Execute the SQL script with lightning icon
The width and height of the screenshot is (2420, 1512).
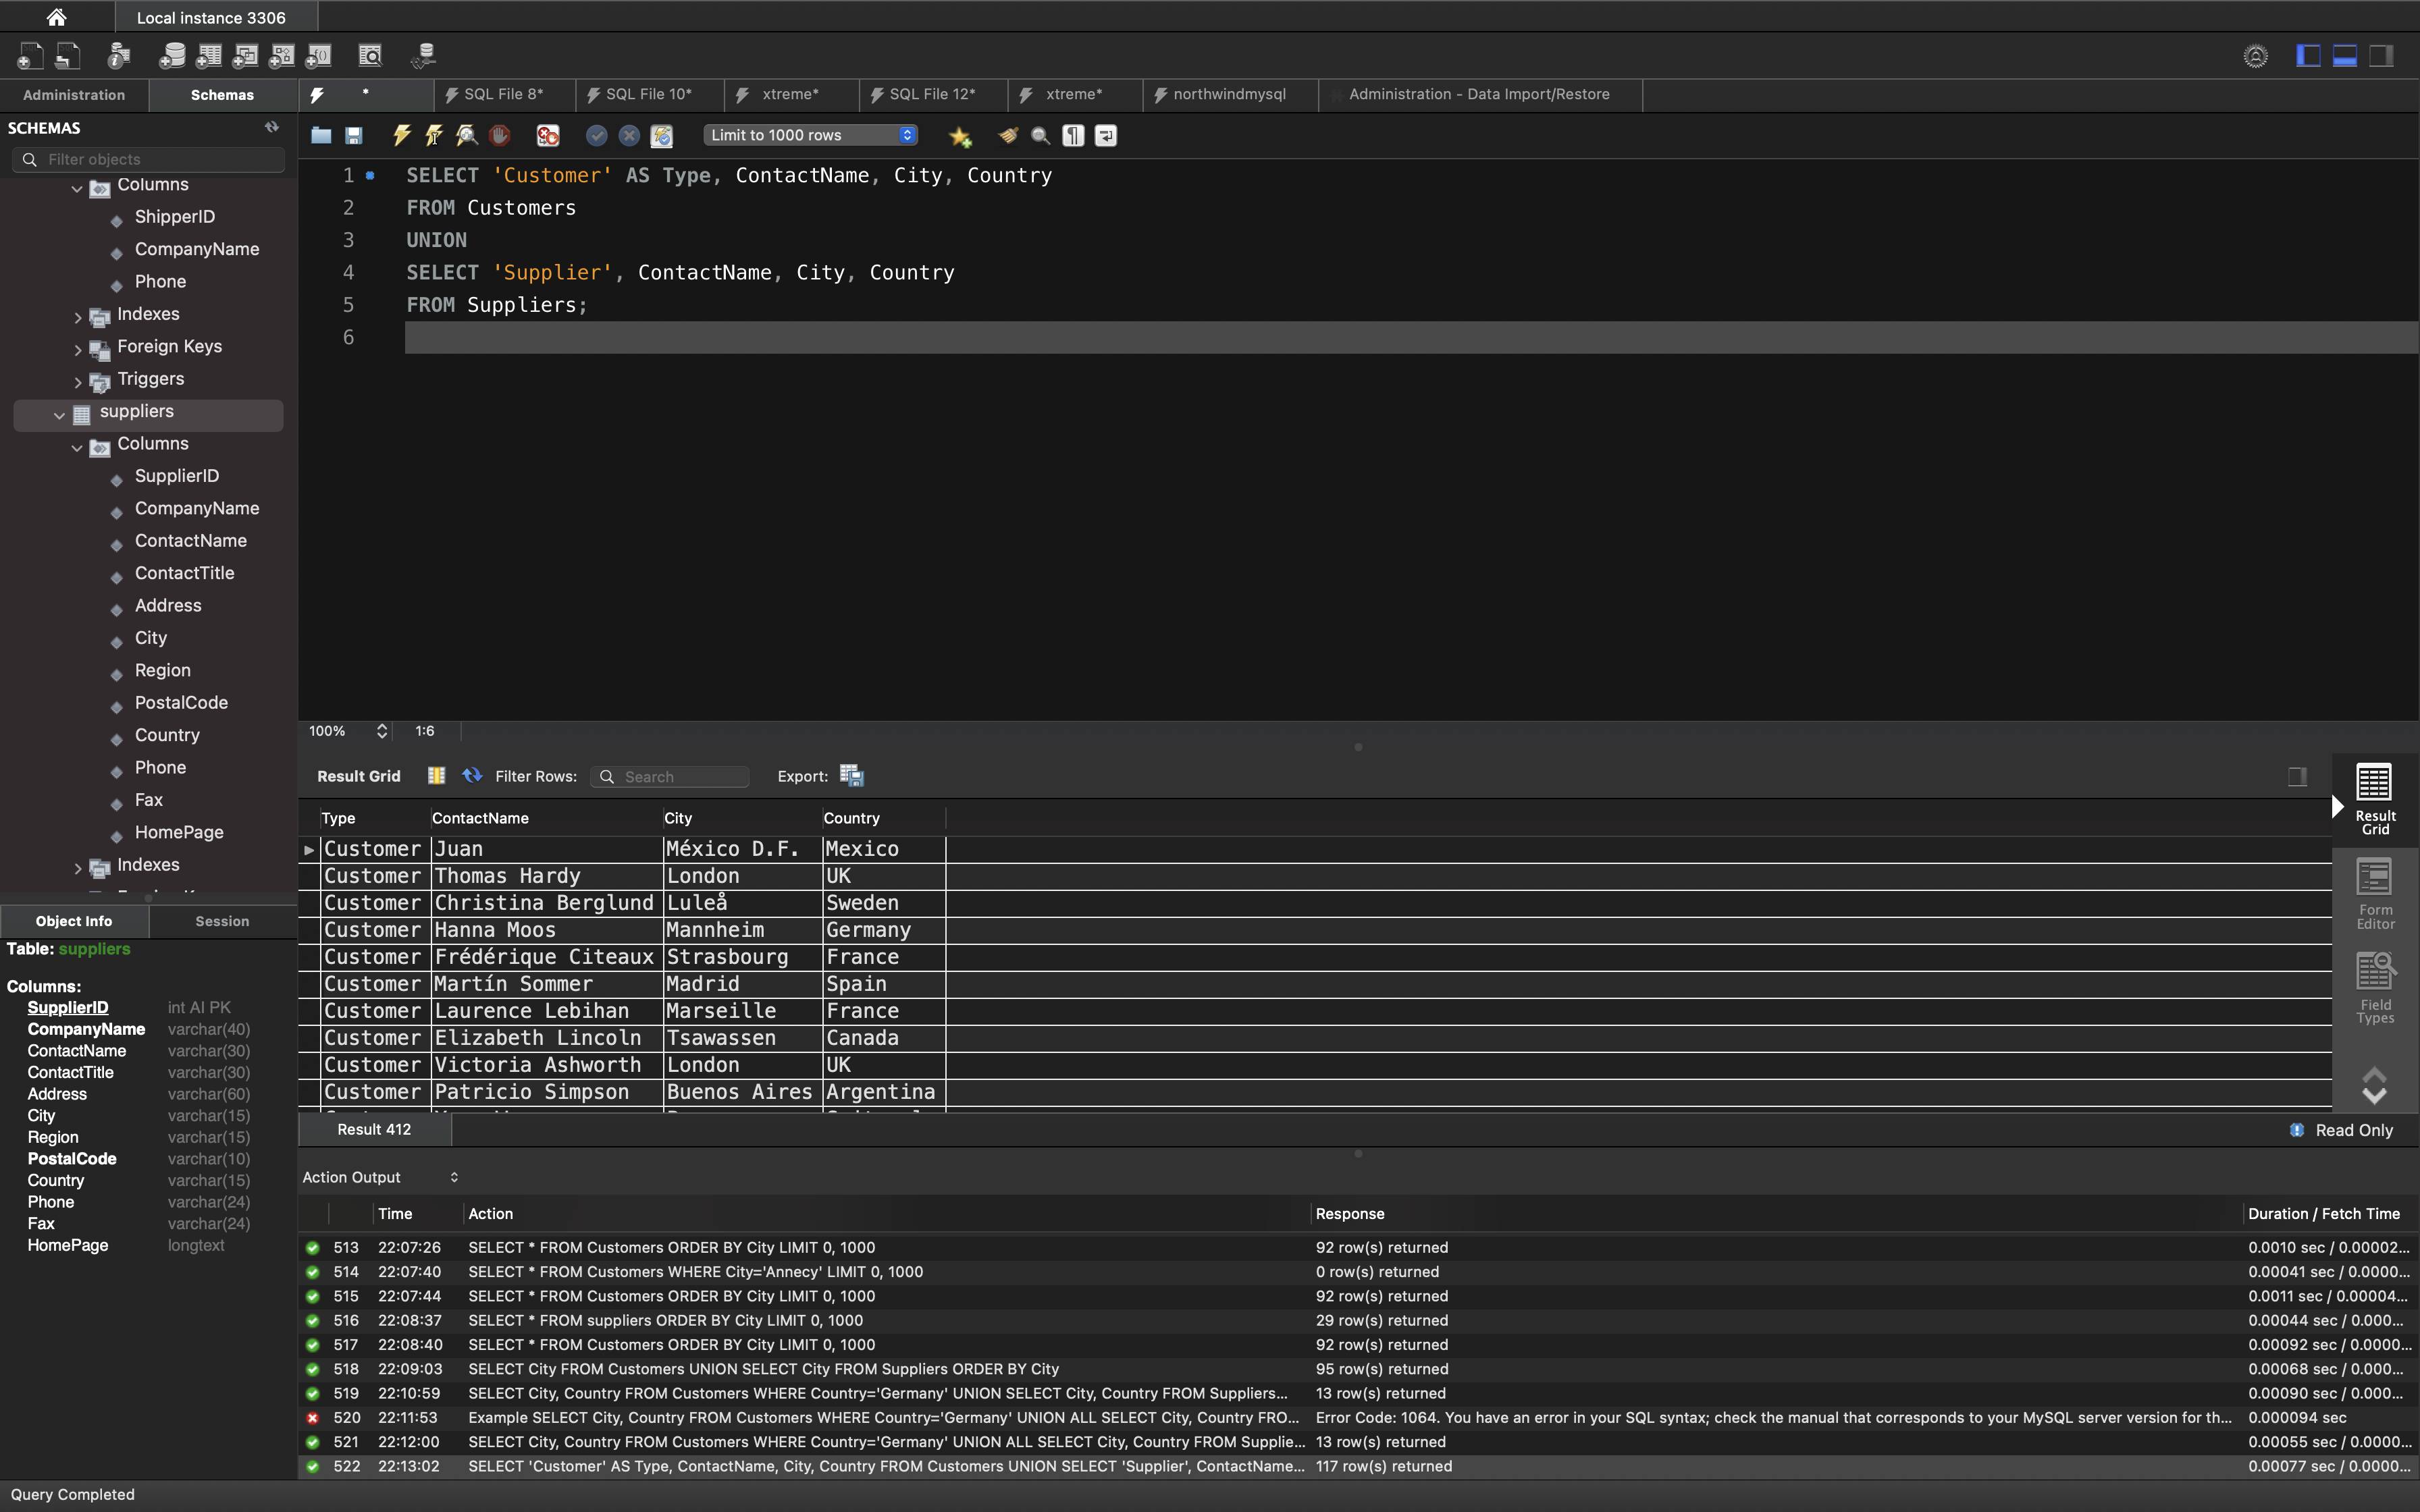coord(402,135)
